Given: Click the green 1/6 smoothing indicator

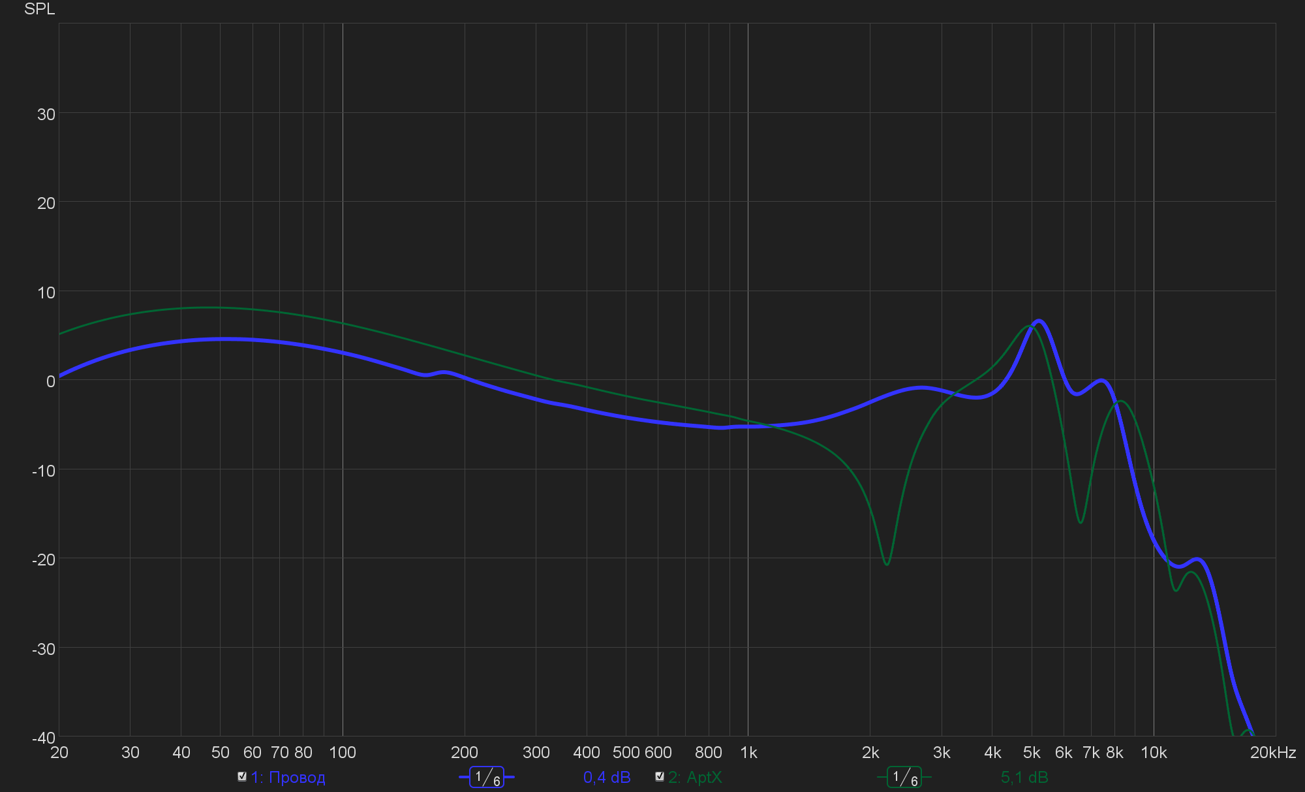Looking at the screenshot, I should (904, 777).
